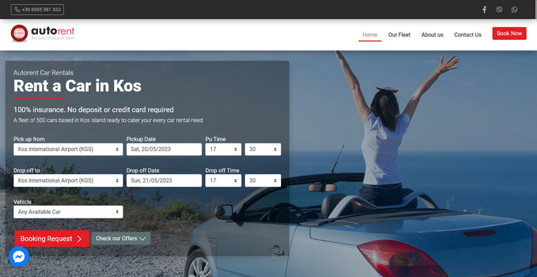Image resolution: width=537 pixels, height=277 pixels.
Task: Expand the Drop off to location dropdown
Action: point(68,181)
